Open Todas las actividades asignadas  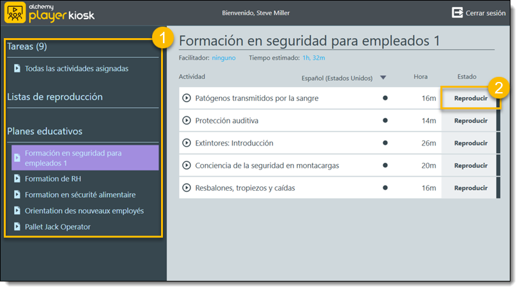pos(76,69)
